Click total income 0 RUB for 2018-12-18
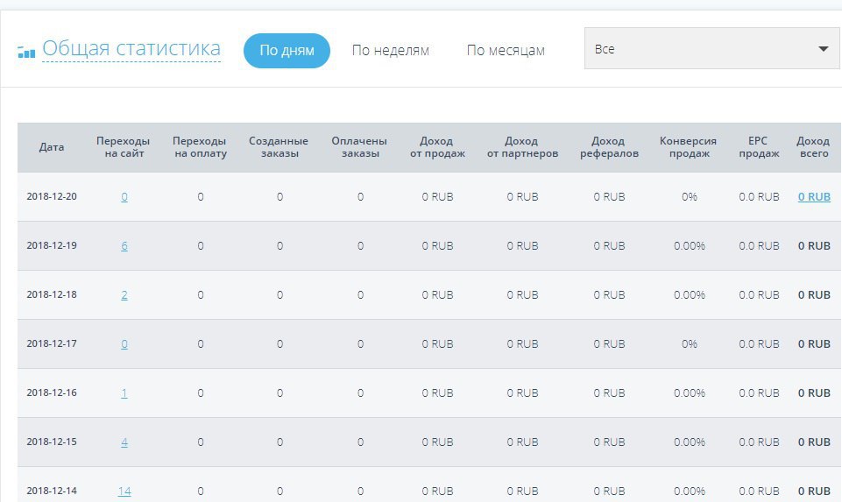 (x=814, y=295)
